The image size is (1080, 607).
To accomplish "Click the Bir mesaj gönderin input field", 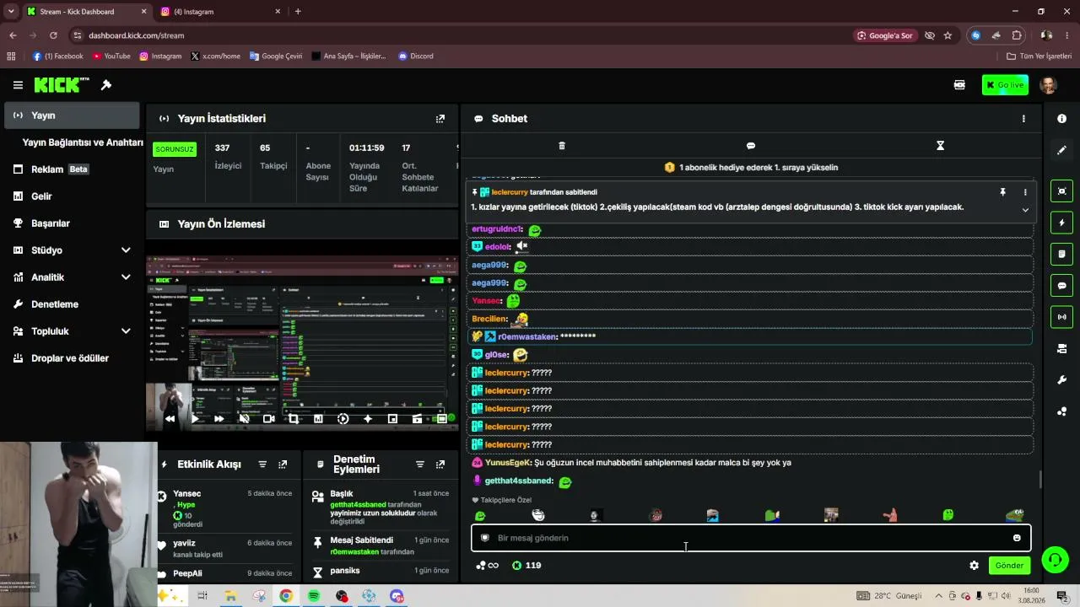I will [x=751, y=538].
